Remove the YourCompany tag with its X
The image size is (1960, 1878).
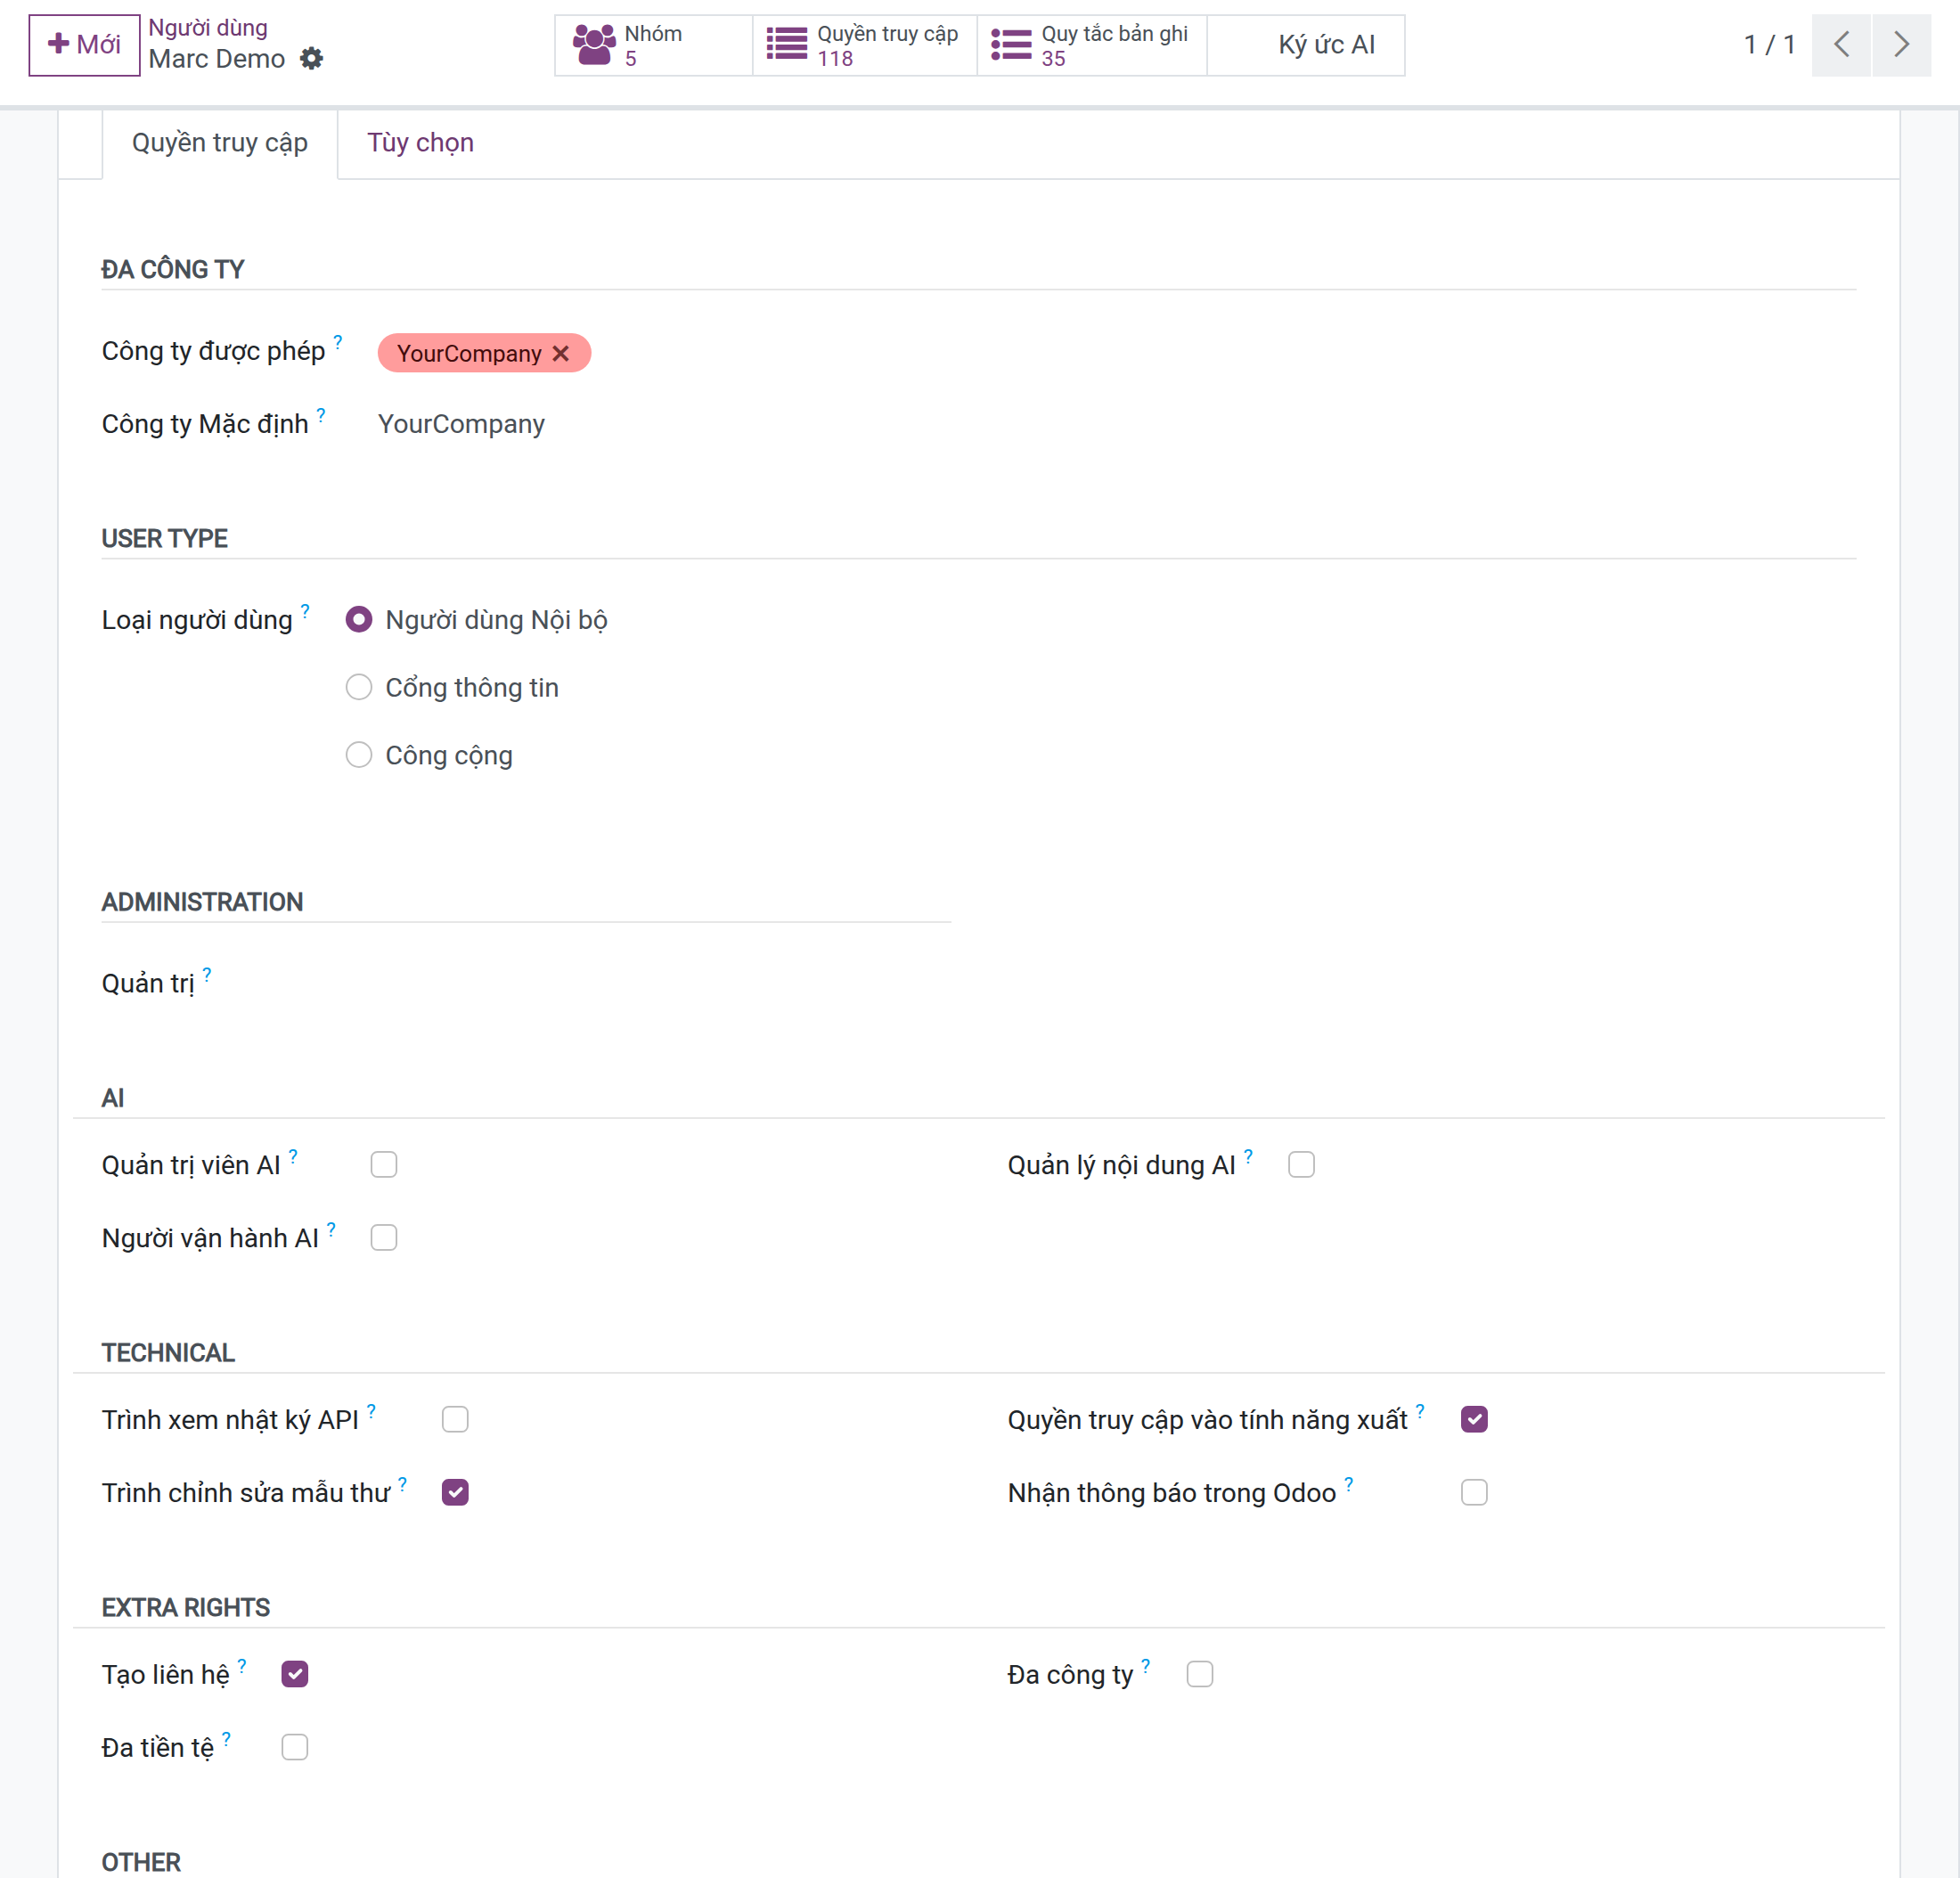561,353
